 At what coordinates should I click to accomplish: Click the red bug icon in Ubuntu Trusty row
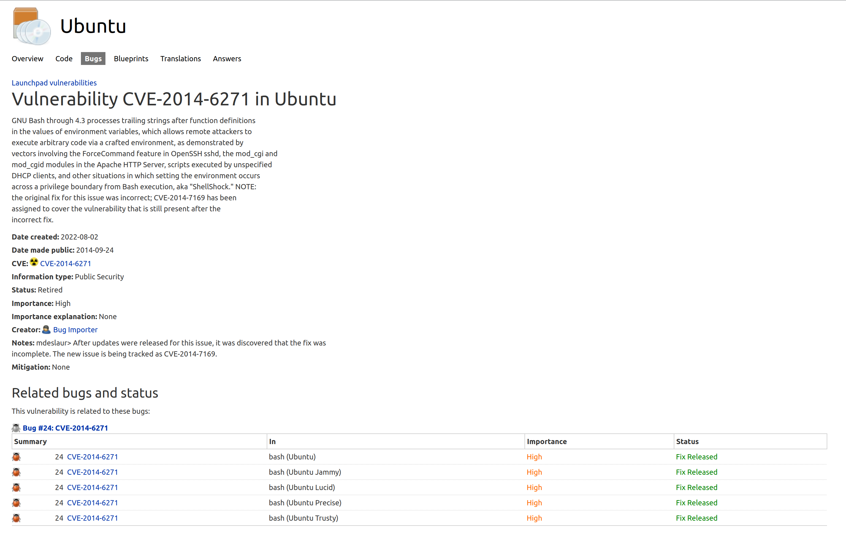coord(16,518)
